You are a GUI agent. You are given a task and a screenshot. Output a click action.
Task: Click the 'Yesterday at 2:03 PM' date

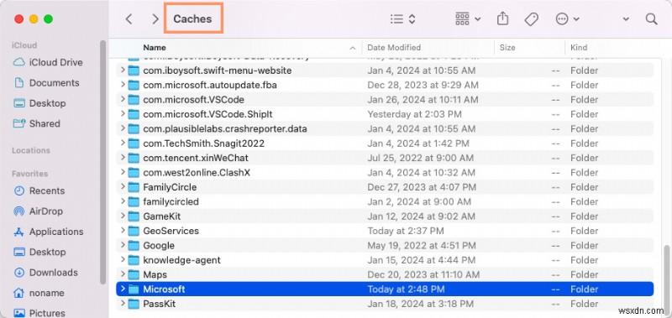point(414,114)
